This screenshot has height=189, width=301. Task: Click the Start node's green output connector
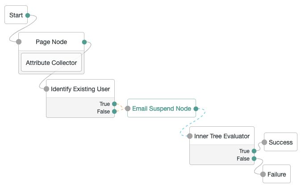[x=28, y=15]
